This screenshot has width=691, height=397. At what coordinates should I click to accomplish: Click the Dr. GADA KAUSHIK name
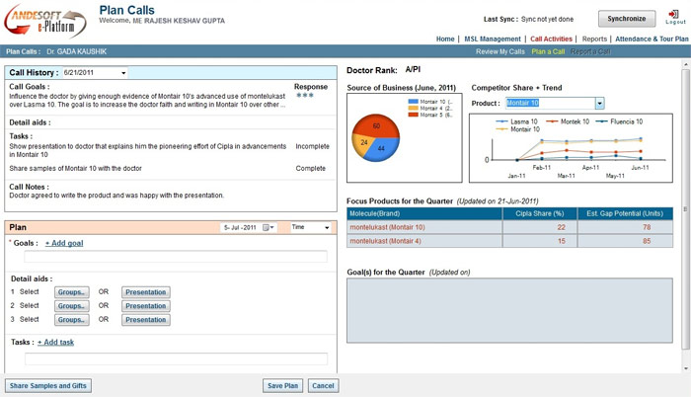[x=77, y=51]
